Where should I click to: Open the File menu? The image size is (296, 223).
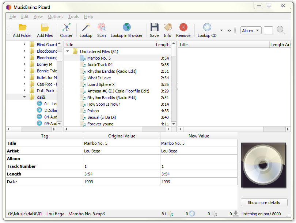13,16
